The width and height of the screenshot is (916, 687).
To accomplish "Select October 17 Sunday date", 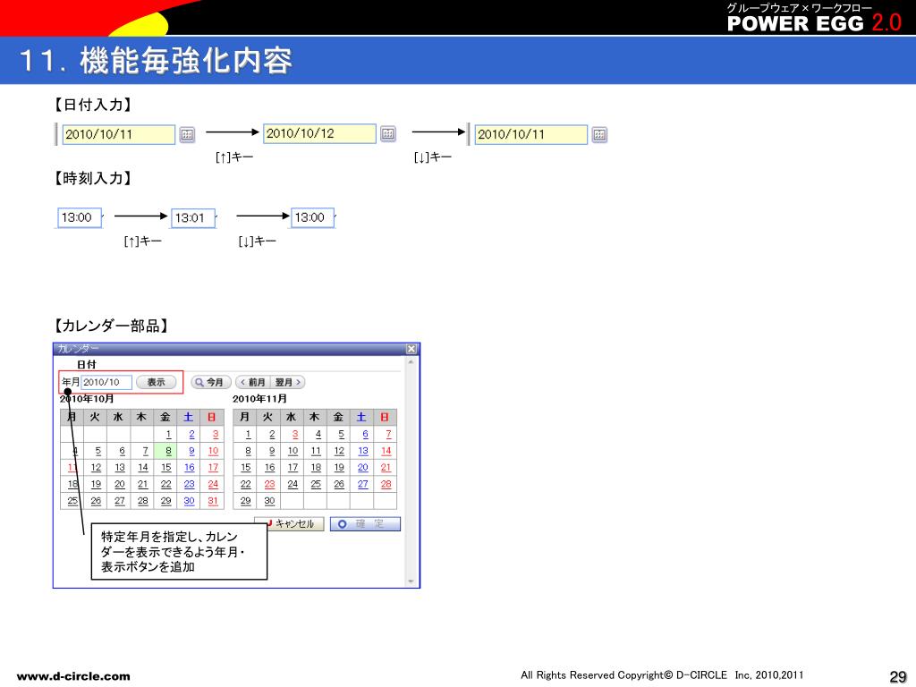I will tap(213, 467).
